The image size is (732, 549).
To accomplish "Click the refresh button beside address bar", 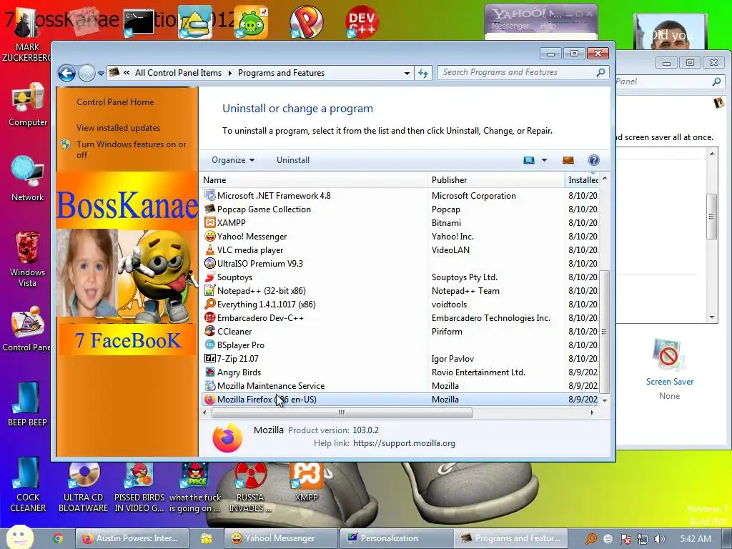I will click(423, 73).
